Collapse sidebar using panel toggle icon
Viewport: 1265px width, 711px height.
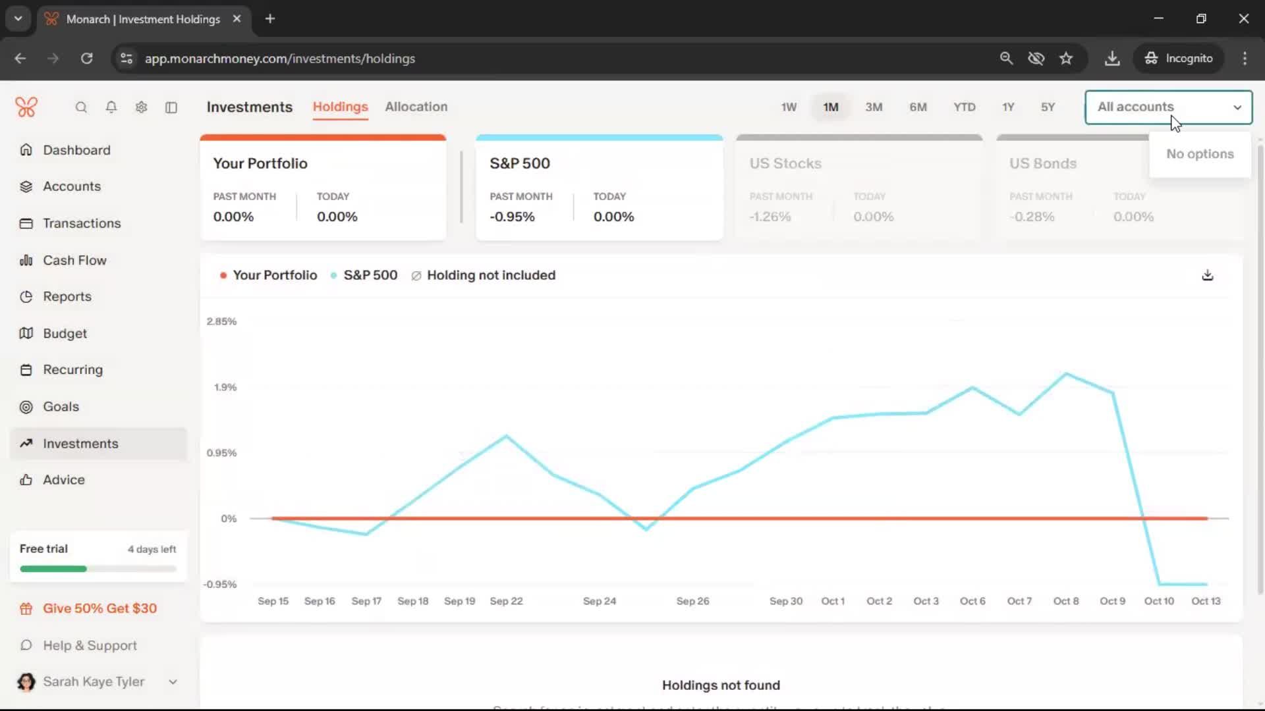[x=171, y=107]
